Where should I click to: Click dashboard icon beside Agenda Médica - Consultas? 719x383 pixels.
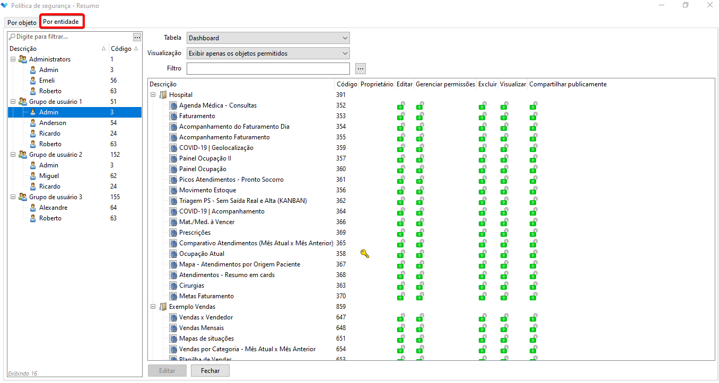coord(173,105)
